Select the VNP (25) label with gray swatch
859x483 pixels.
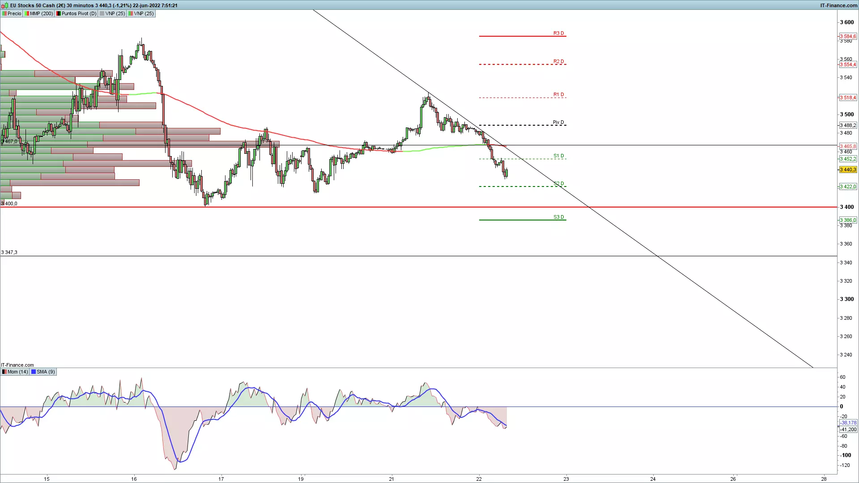coord(112,13)
